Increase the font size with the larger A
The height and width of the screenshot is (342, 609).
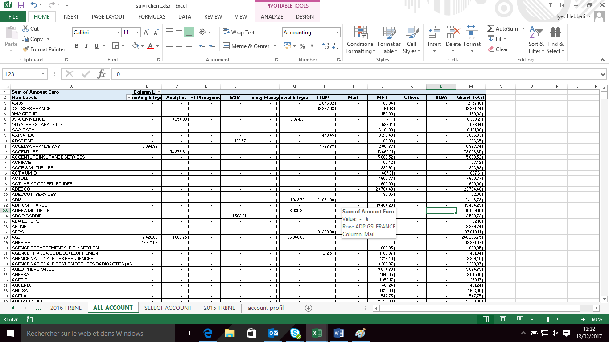(146, 33)
